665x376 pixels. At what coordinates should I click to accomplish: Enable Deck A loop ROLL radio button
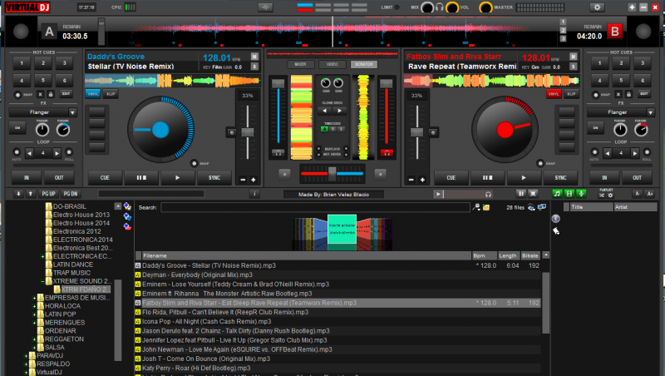pos(69,152)
